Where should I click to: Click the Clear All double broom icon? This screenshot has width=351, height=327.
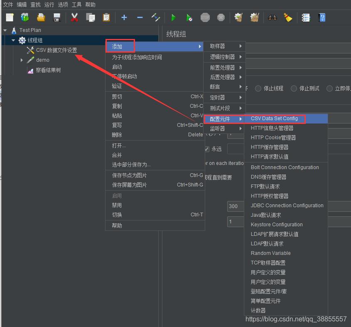click(x=255, y=17)
